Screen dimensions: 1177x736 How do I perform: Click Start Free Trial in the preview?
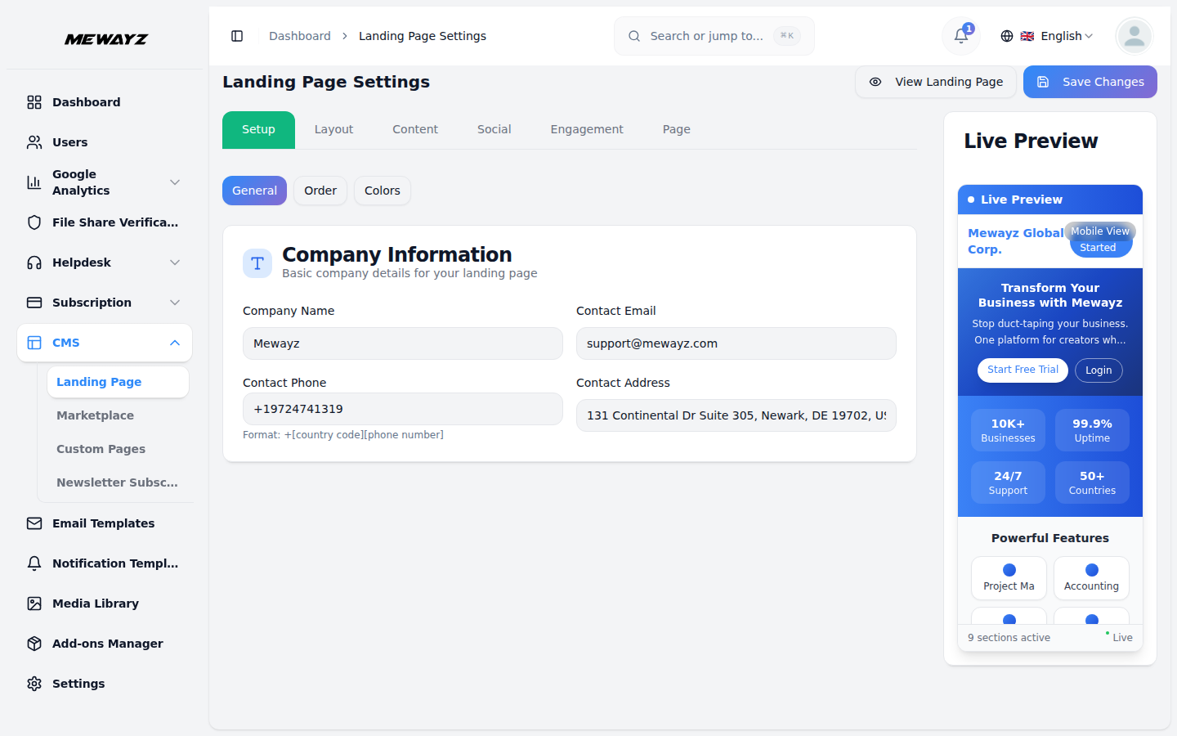pos(1023,370)
